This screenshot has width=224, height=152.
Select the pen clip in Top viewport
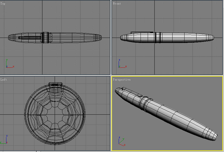pos(29,38)
